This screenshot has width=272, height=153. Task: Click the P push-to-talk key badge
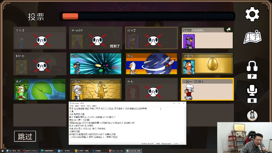pos(252,76)
